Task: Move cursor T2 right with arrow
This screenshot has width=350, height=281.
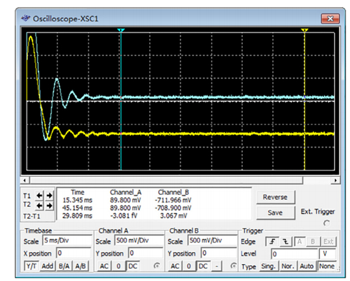Action: [x=49, y=205]
